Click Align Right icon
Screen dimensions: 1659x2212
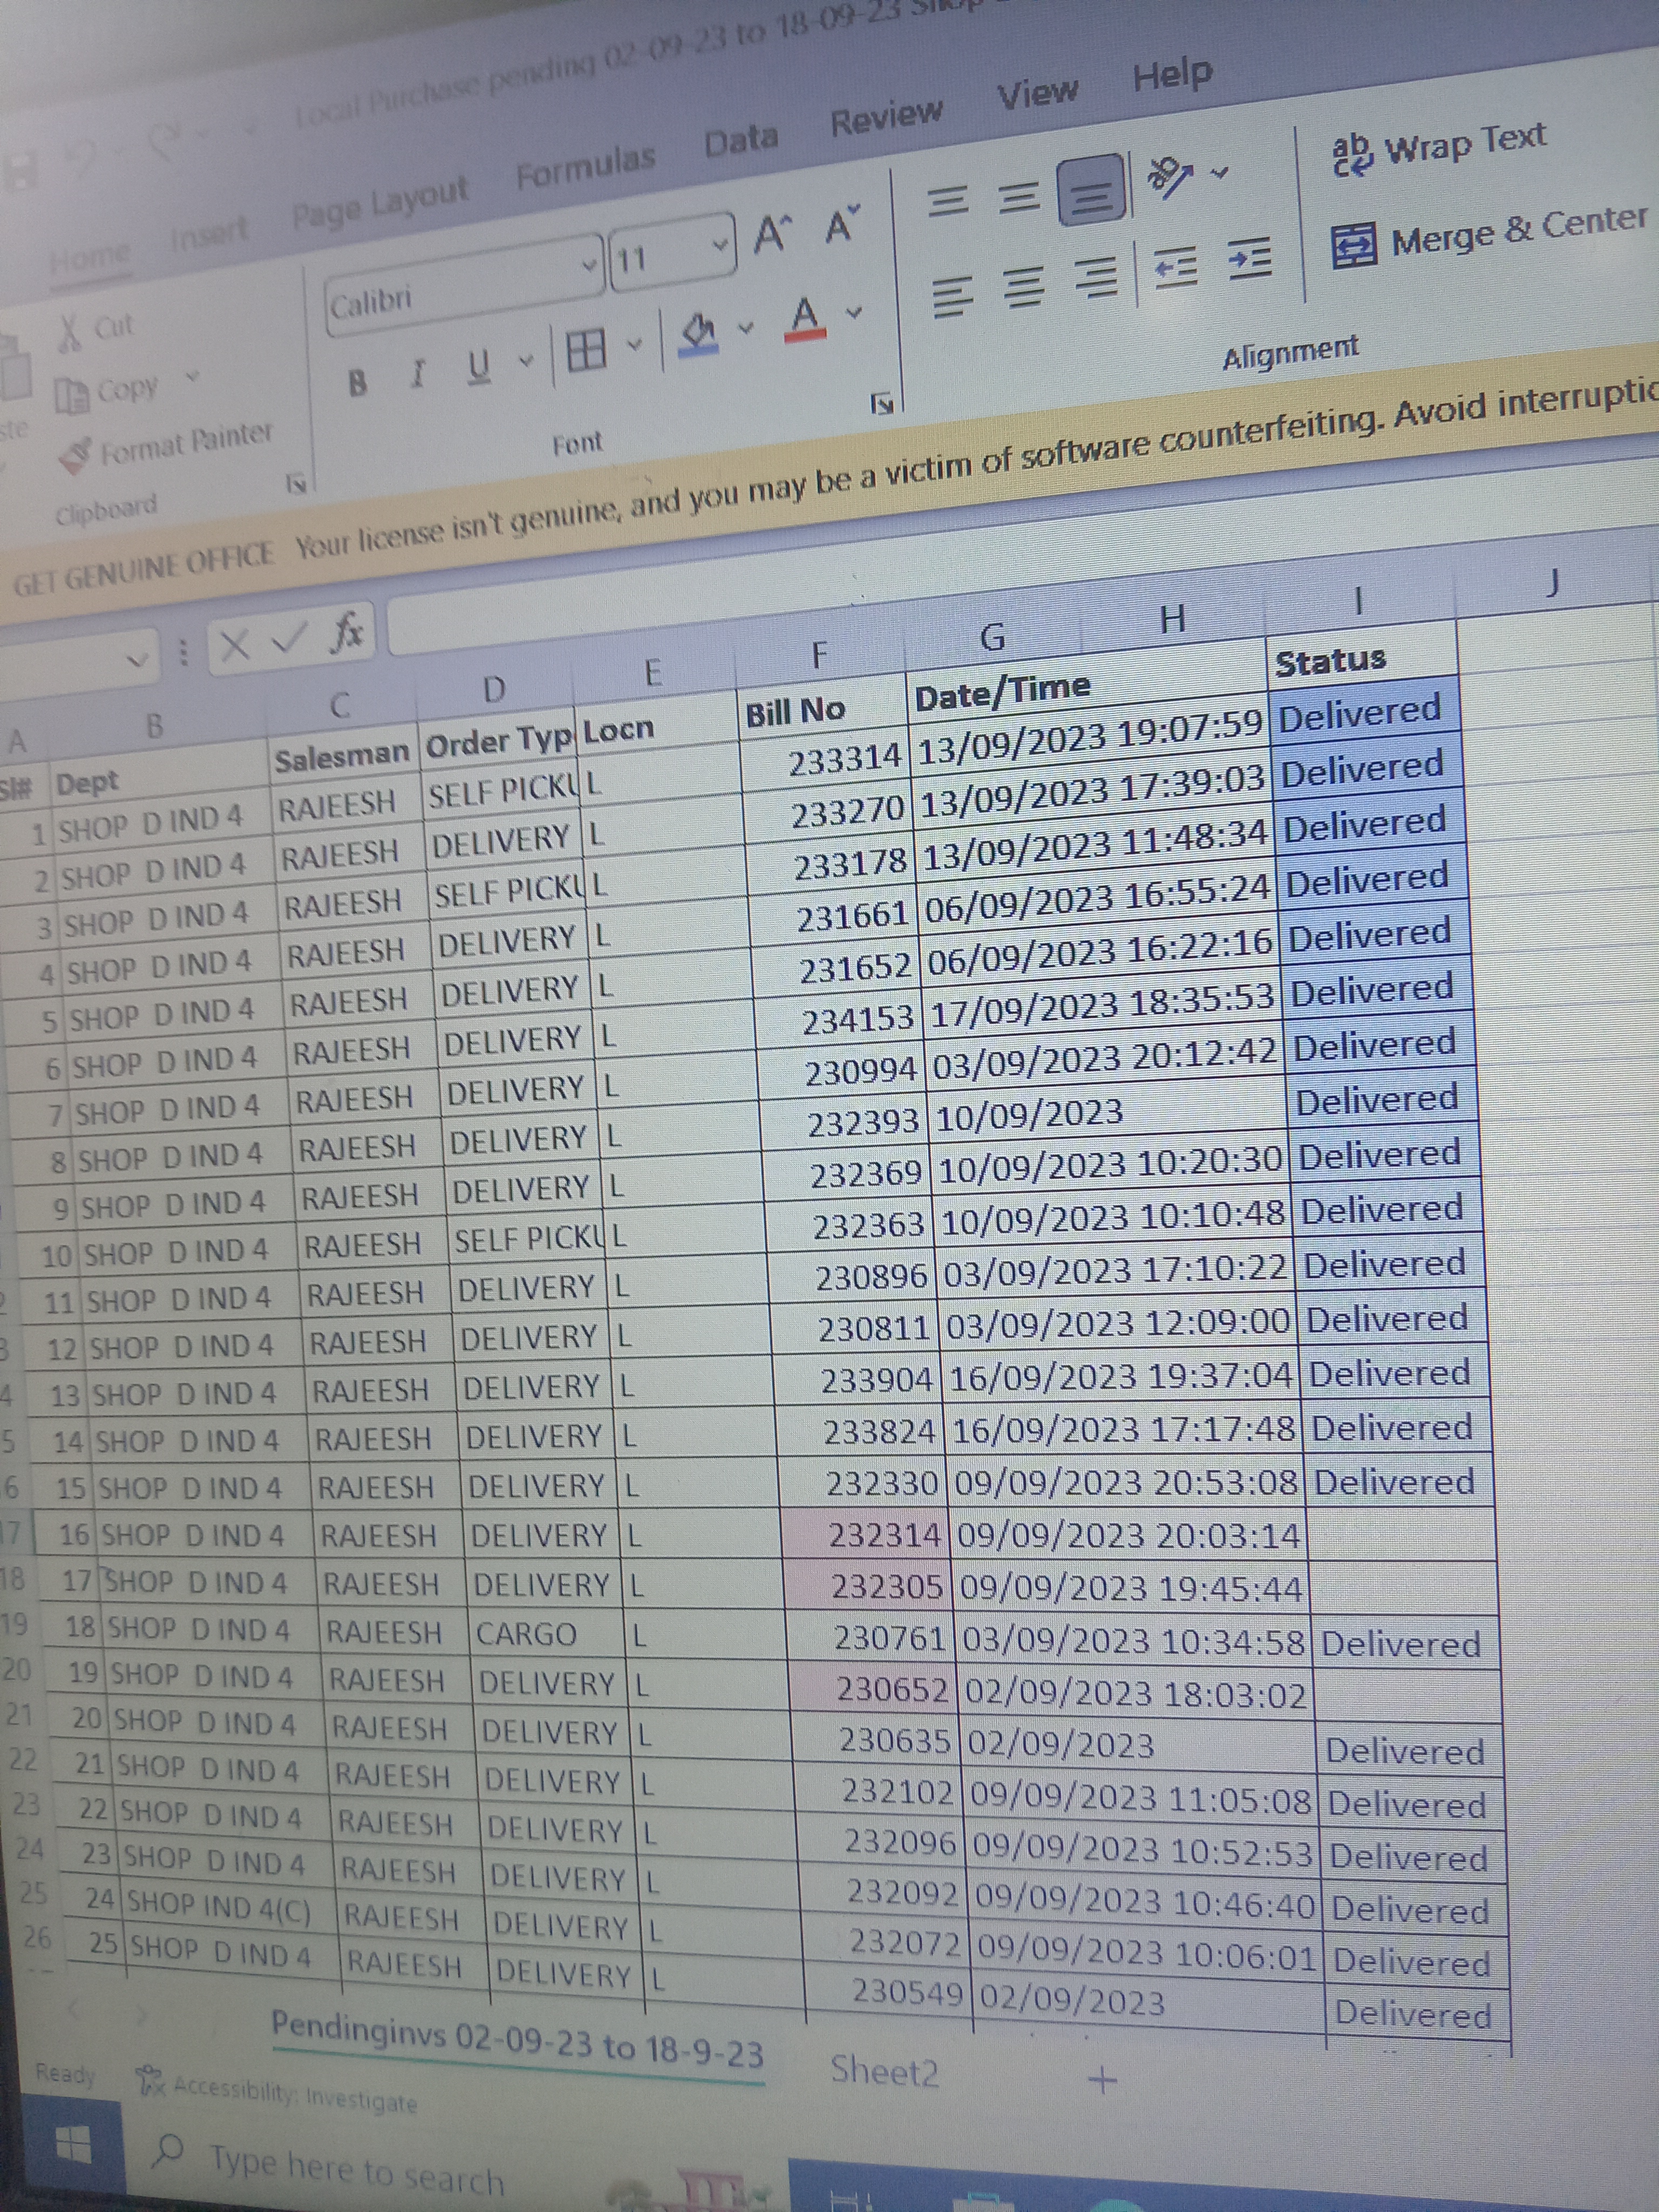pos(1097,277)
